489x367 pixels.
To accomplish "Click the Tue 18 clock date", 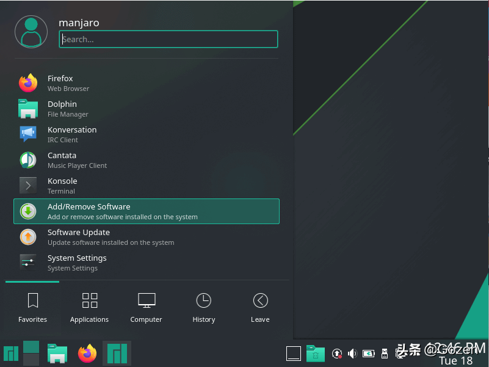I will click(455, 361).
